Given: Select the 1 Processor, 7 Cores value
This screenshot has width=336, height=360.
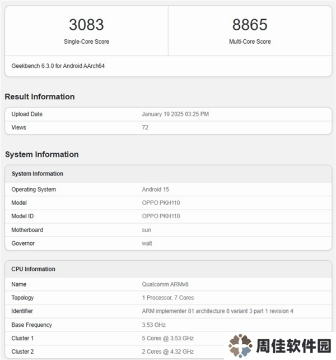Looking at the screenshot, I should pyautogui.click(x=168, y=298).
